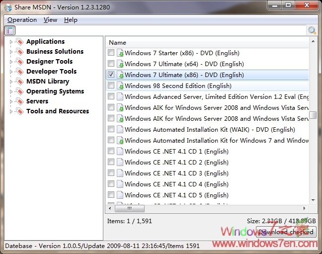Click the Applications category tag icon
This screenshot has width=322, height=254.
20,42
